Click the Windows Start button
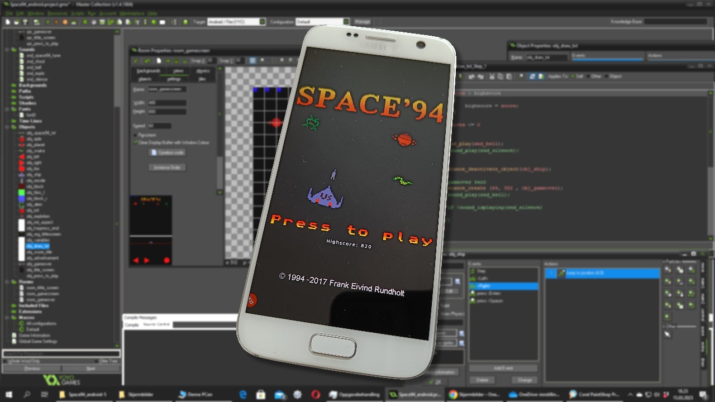This screenshot has width=715, height=402. coord(9,394)
